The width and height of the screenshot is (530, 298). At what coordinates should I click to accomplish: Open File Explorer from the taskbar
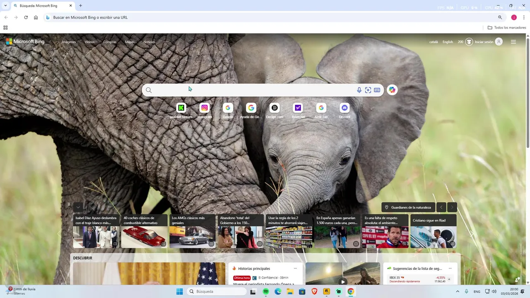[290, 292]
